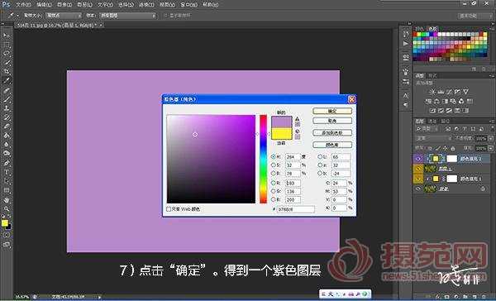Select the Zoom tool
The height and width of the screenshot is (301, 496).
pyautogui.click(x=7, y=209)
